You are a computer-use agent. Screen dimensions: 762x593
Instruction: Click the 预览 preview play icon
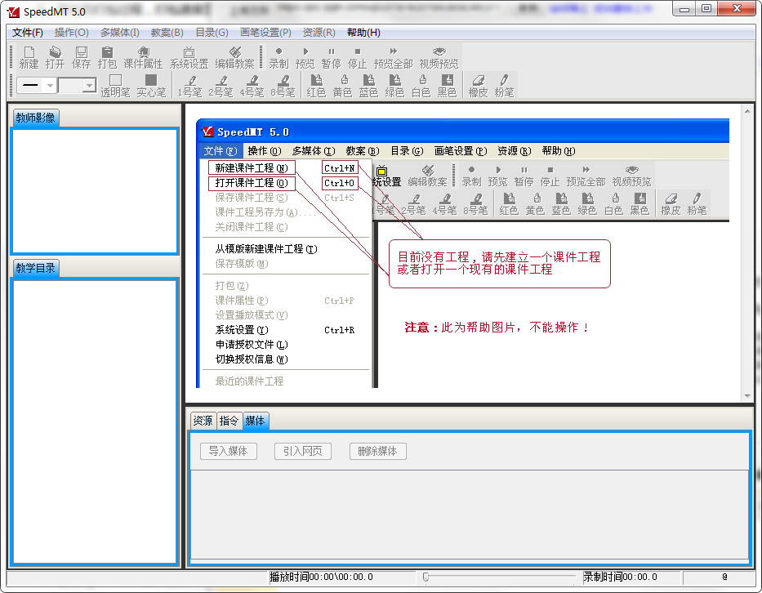click(305, 58)
